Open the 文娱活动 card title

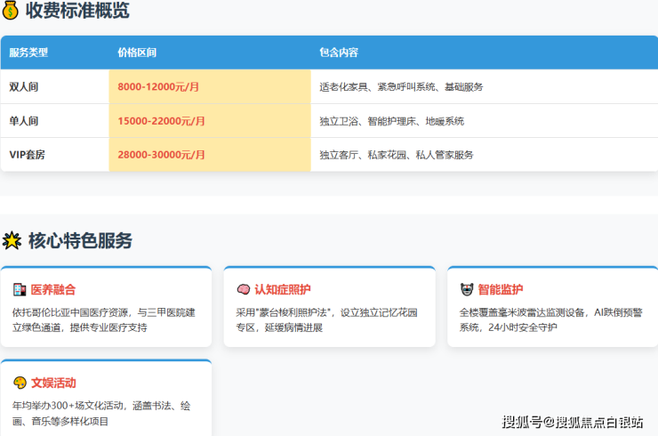pyautogui.click(x=53, y=384)
